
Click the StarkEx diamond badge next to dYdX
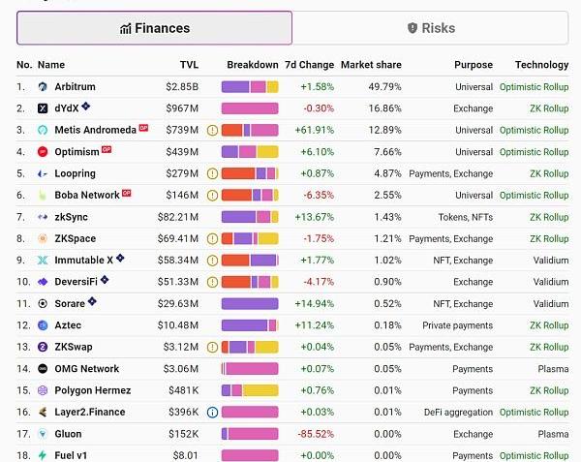[86, 107]
